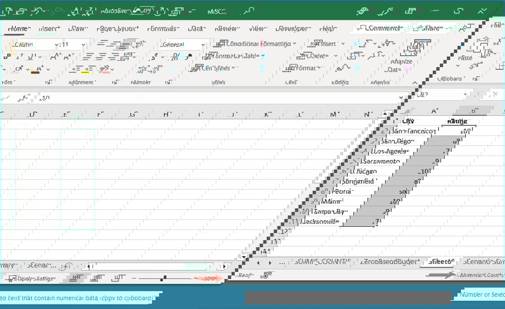This screenshot has width=505, height=309.
Task: Click the Increase Decimal icon
Action: [x=143, y=69]
